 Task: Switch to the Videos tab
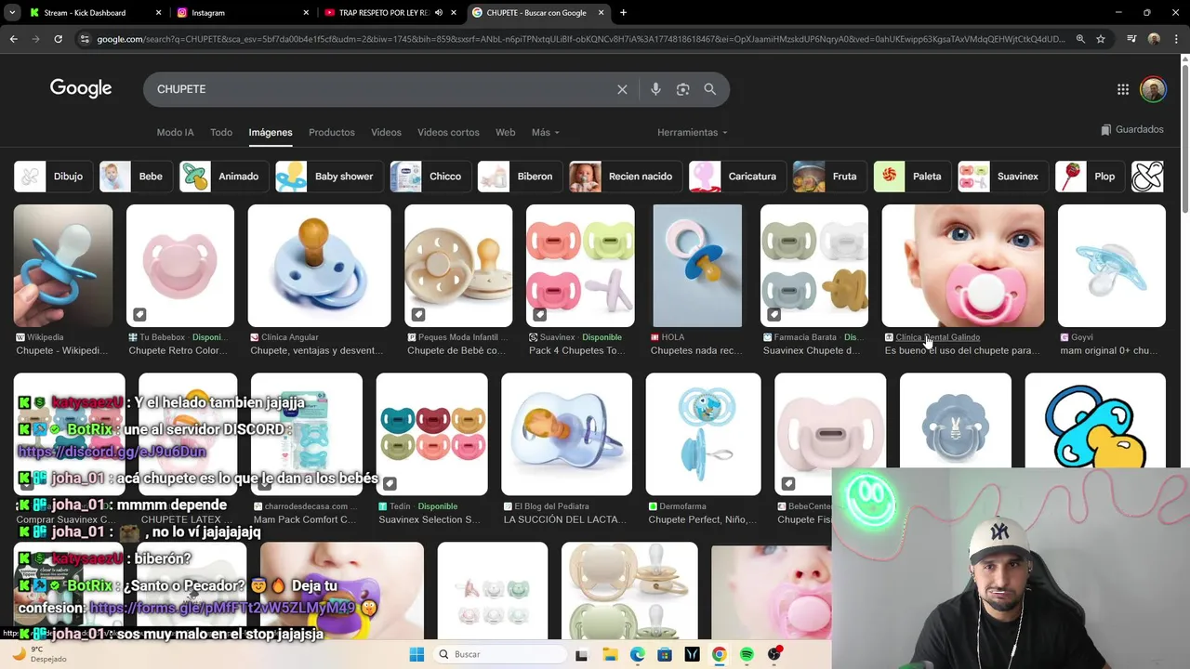(x=386, y=132)
